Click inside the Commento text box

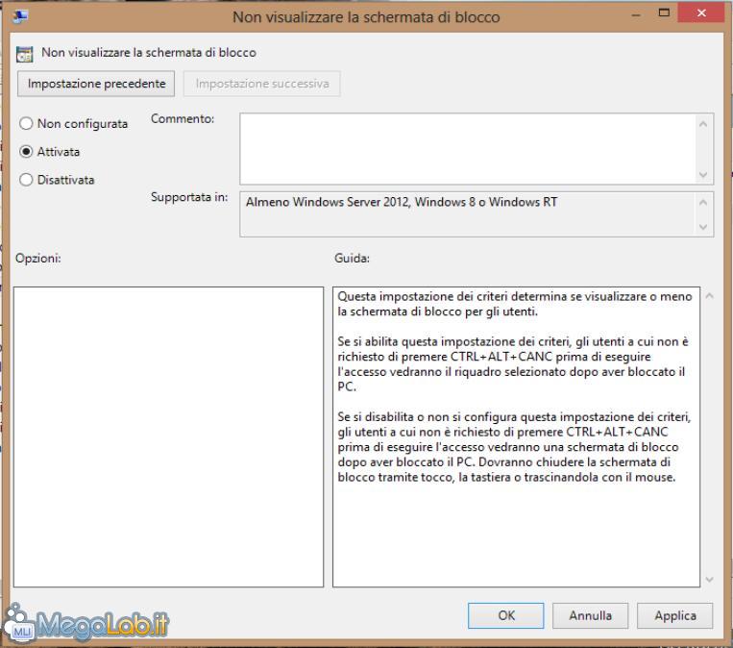(468, 149)
